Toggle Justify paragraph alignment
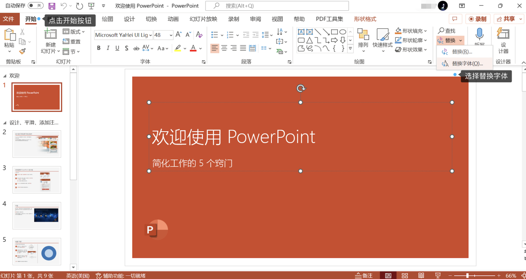 (x=243, y=48)
